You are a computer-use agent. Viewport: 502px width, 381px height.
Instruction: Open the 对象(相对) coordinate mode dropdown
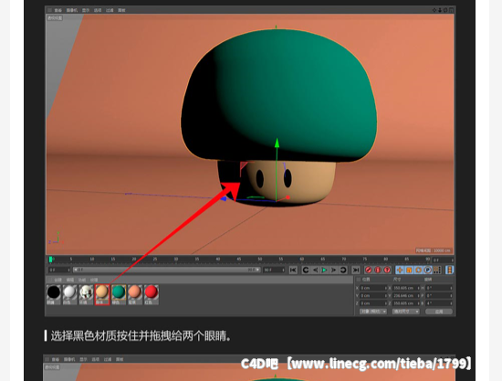coord(373,312)
